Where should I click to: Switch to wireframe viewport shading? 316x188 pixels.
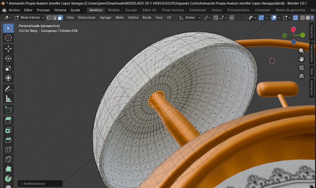pos(302,18)
